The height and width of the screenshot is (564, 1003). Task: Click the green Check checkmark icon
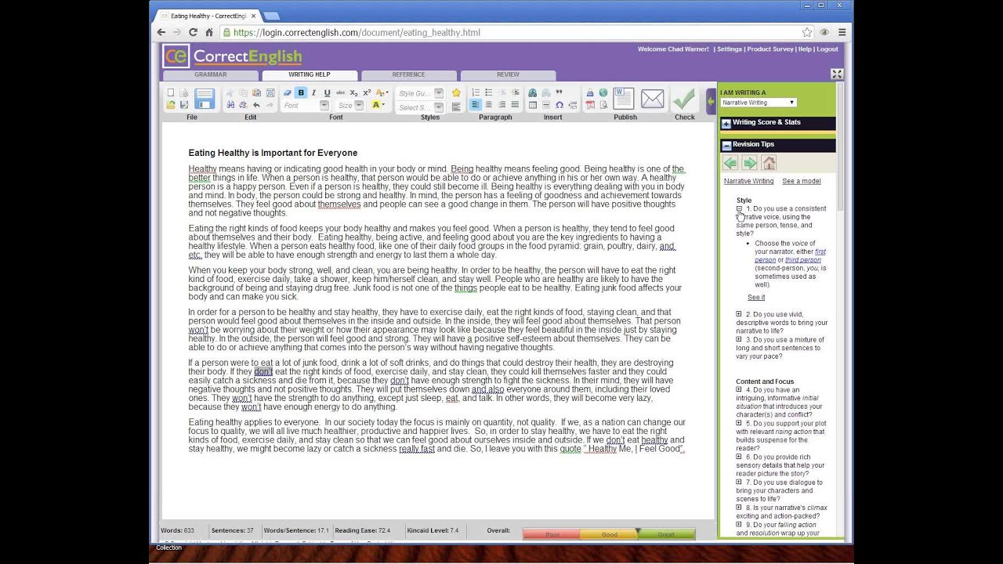(x=685, y=99)
